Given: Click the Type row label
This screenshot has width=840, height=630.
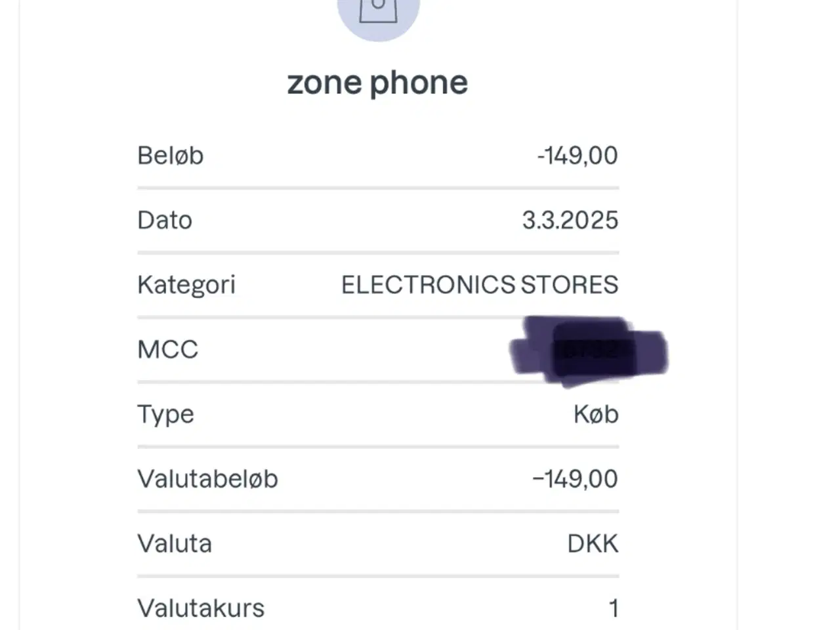Looking at the screenshot, I should 166,414.
